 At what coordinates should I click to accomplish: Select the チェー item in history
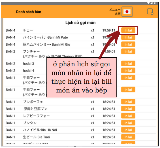28,30
